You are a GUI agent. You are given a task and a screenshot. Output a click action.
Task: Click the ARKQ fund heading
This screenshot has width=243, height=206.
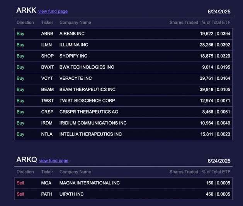[x=27, y=160]
